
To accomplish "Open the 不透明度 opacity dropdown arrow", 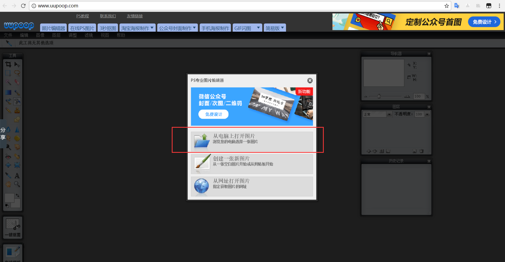I will [x=427, y=114].
